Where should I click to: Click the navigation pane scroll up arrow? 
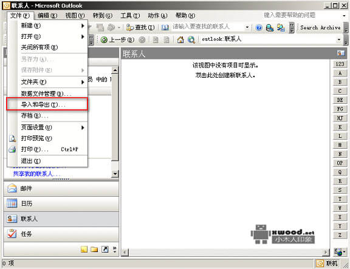click(115, 70)
